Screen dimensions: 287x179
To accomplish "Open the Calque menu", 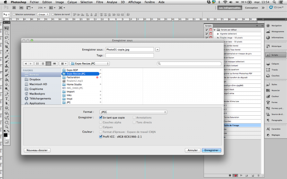I will [x=72, y=2].
